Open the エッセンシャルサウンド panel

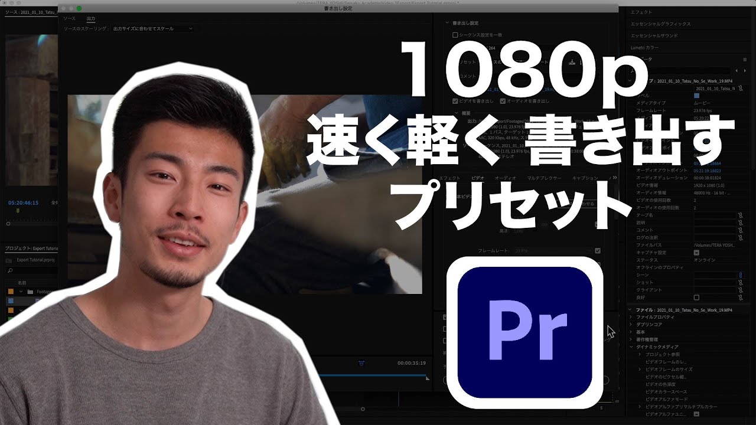[x=654, y=35]
